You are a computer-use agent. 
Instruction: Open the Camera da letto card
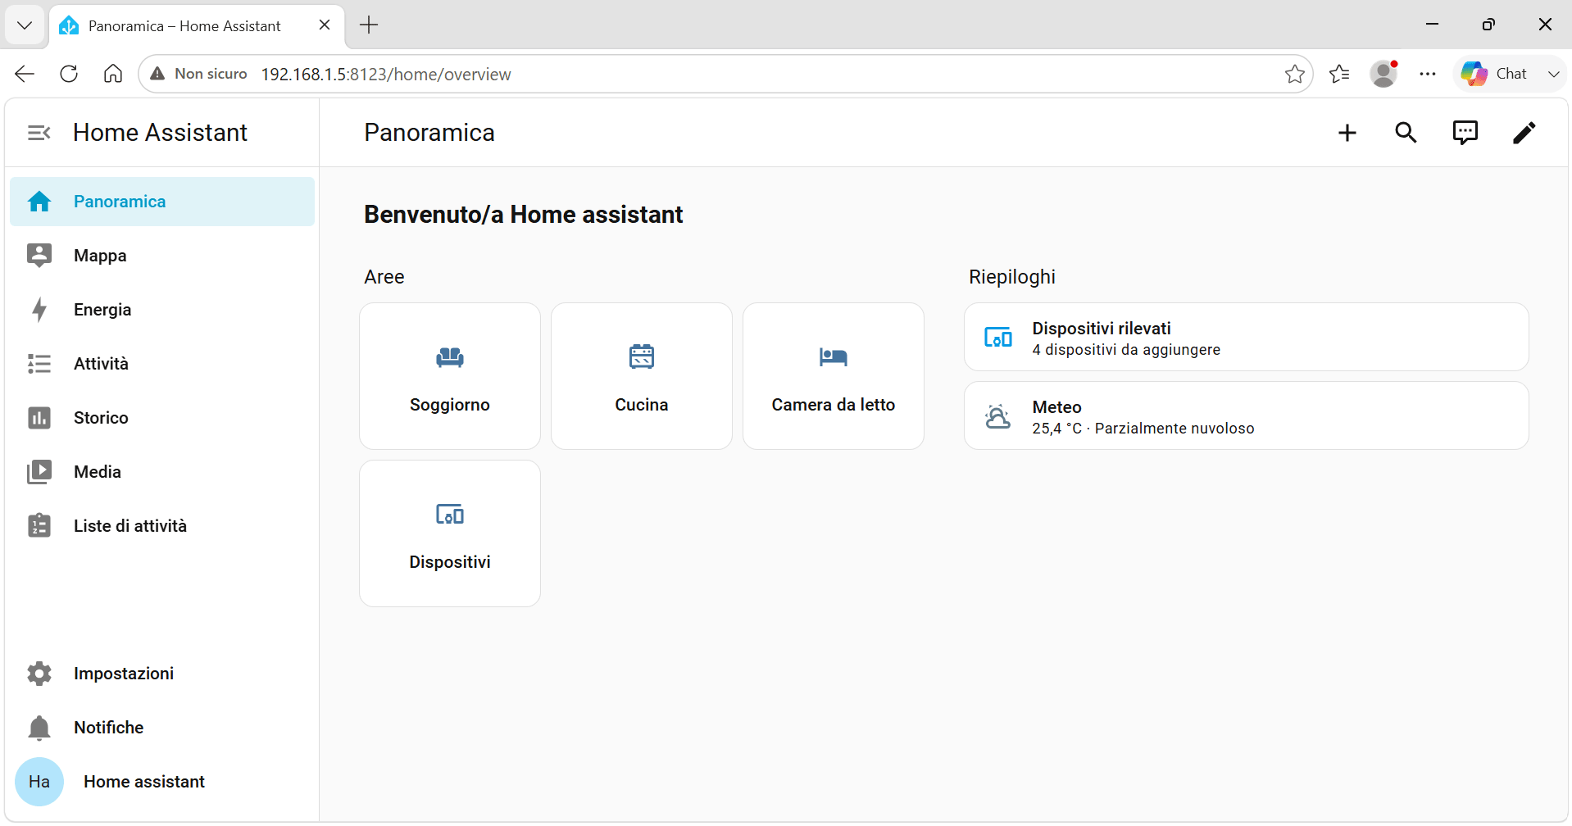[x=834, y=376]
